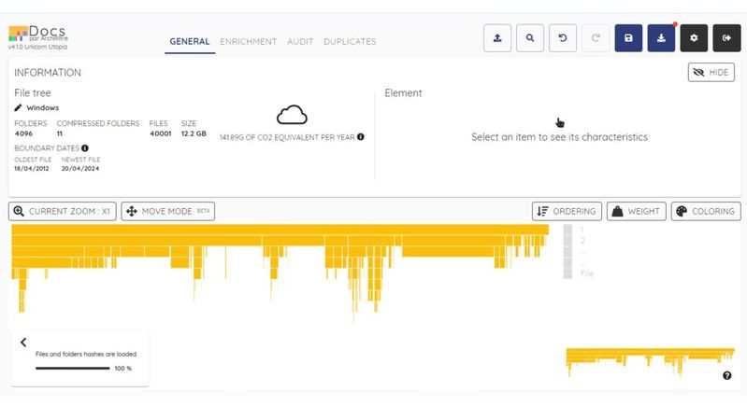Click the Current Zoom X1 button
Viewport: 747px width, 420px height.
click(x=62, y=212)
